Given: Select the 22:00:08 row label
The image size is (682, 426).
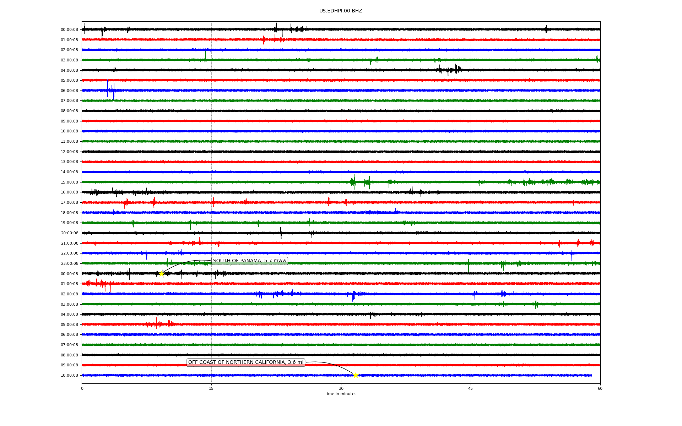Looking at the screenshot, I should pyautogui.click(x=69, y=253).
